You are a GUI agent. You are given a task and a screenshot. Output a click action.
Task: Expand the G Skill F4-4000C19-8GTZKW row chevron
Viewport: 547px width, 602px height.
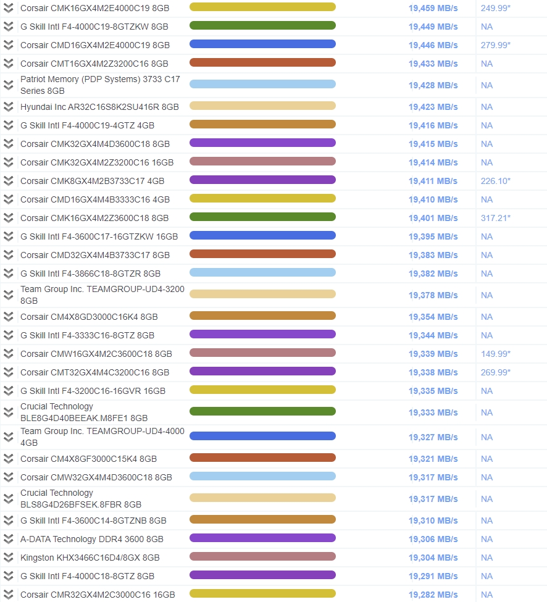coord(9,27)
